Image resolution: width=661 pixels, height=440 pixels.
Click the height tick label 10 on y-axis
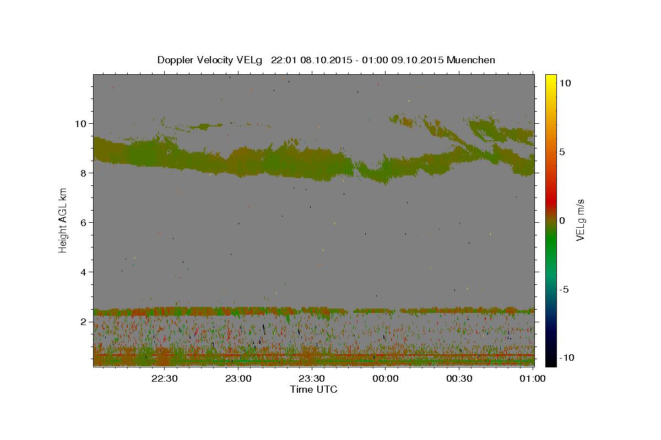coord(82,123)
